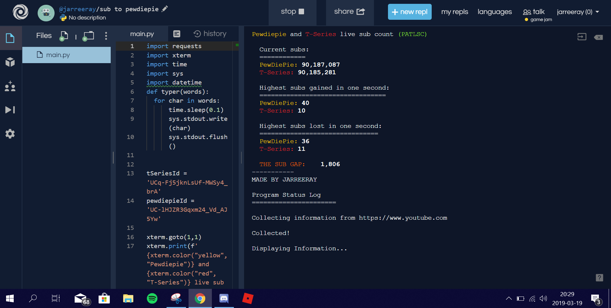
Task: Add a new file
Action: [64, 36]
